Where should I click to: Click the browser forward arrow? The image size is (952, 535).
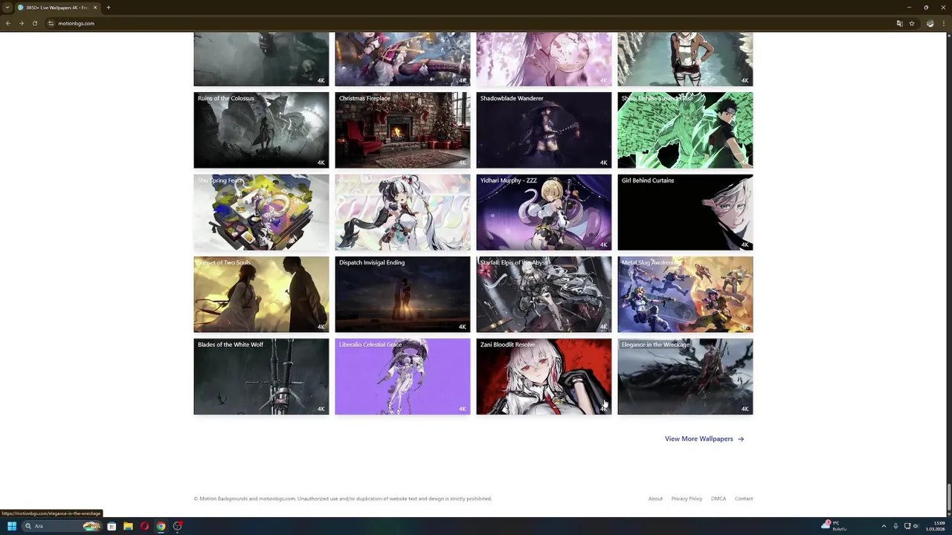coord(22,23)
